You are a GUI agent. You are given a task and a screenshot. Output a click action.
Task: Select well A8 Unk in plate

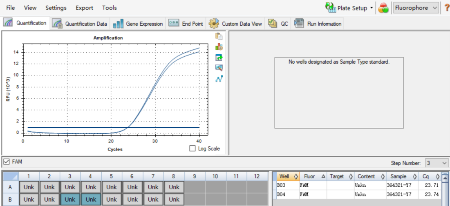click(x=174, y=187)
